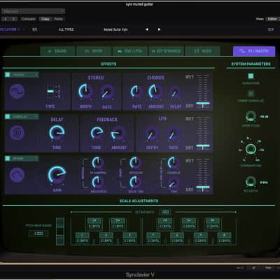The image size is (280, 280).
Task: Toggle the octave ratio value box
Action: coord(165,212)
